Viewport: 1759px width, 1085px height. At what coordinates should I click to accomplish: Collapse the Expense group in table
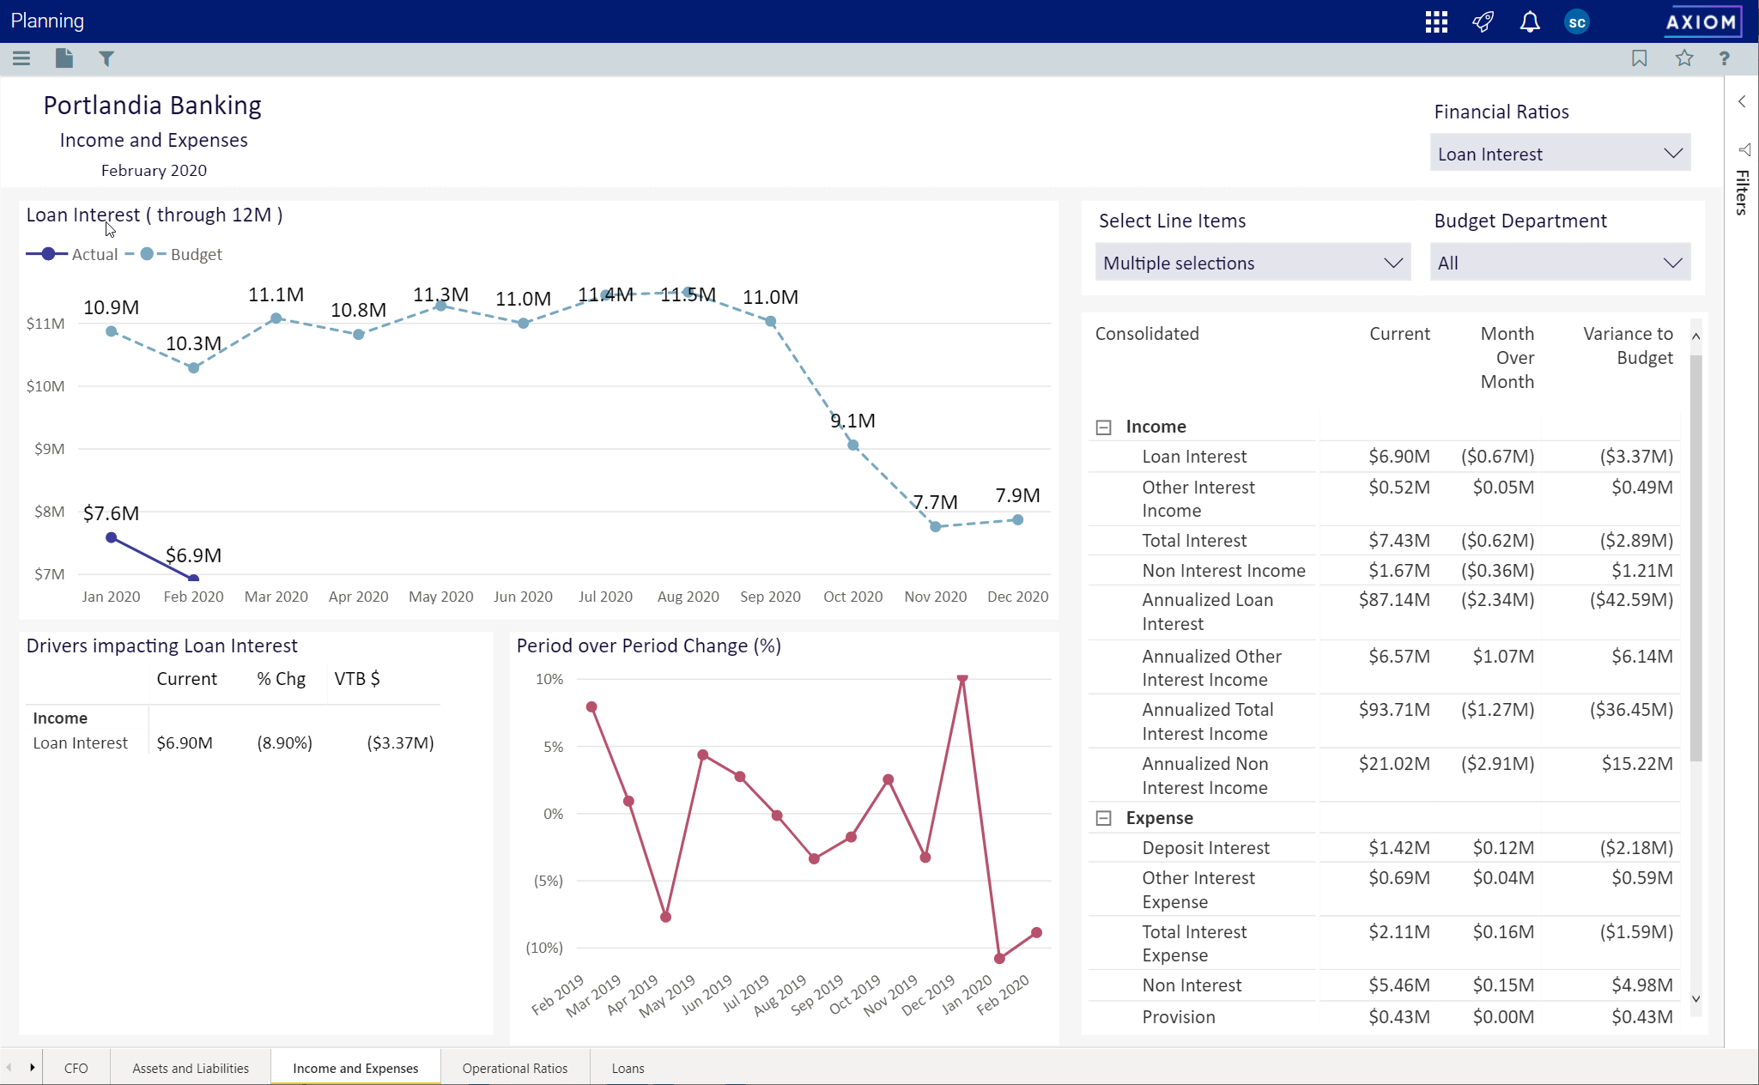tap(1104, 818)
